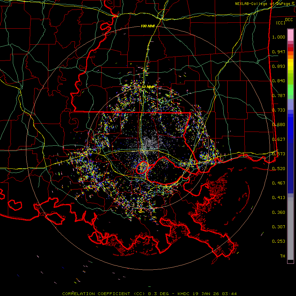Click the 0.520 scale value
Screen dimensions: 296x296
pos(279,169)
